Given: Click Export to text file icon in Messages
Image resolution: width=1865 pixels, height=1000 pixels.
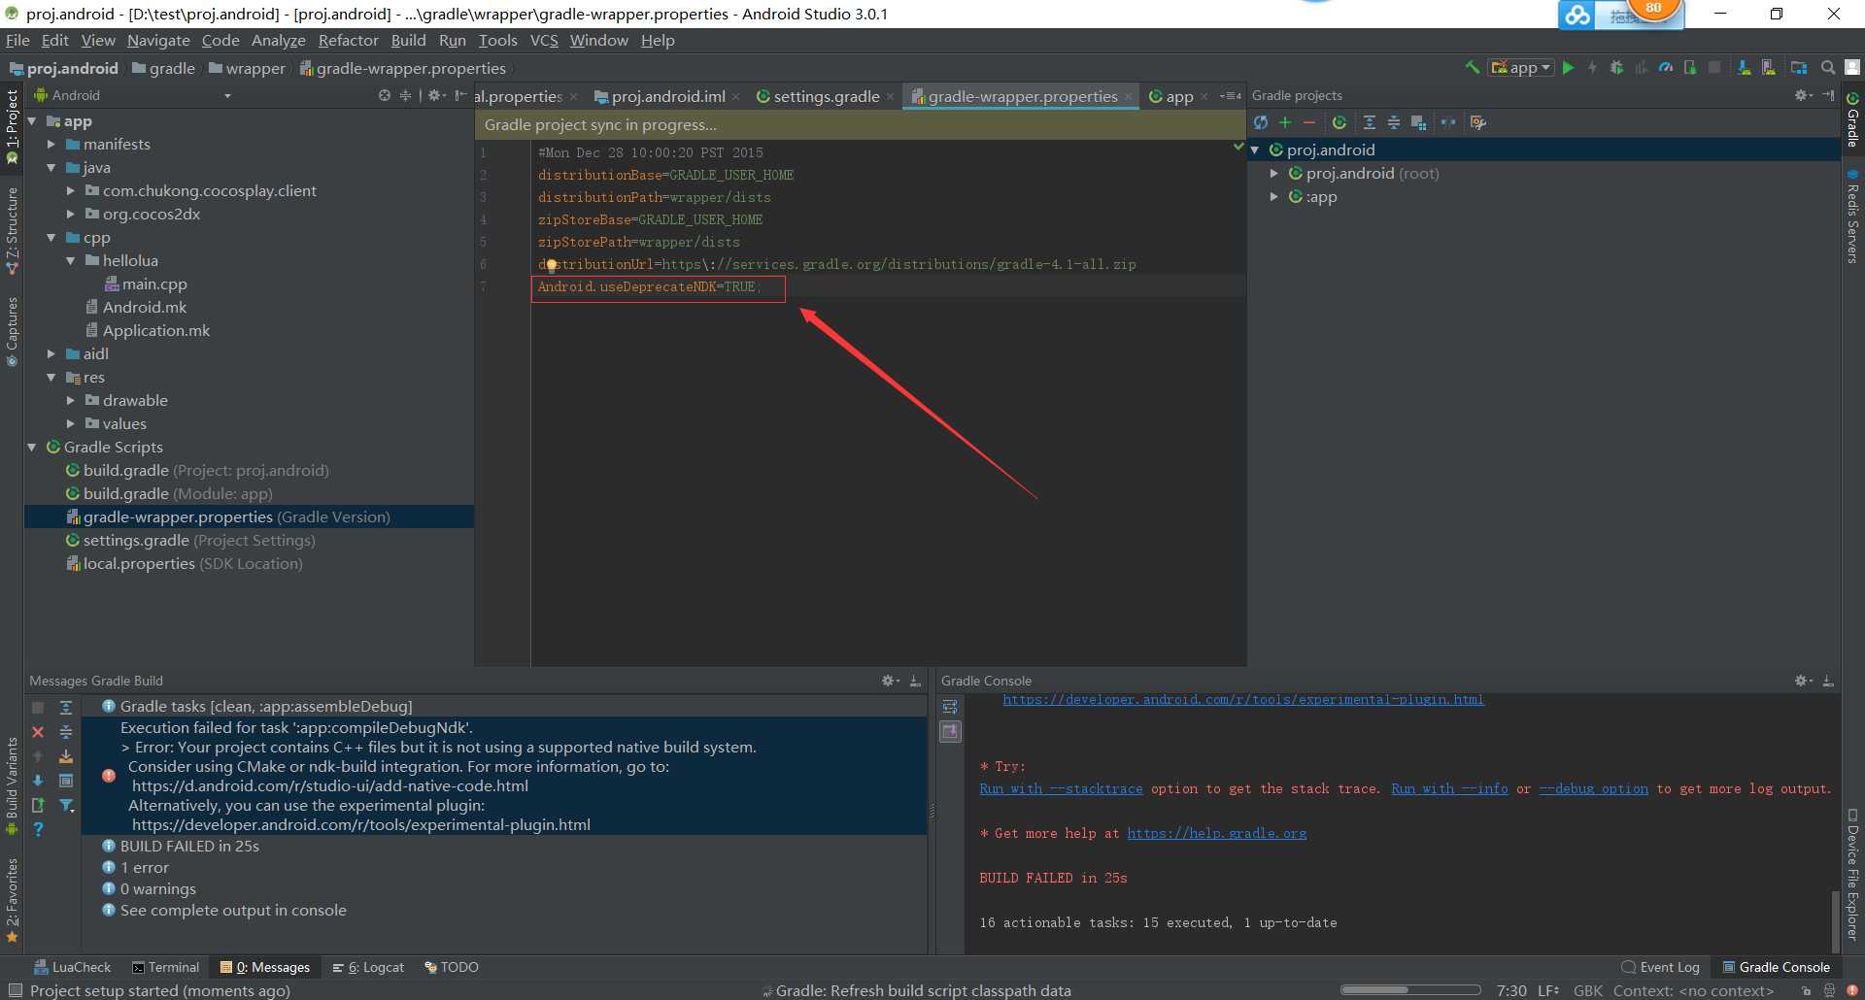Looking at the screenshot, I should [38, 805].
